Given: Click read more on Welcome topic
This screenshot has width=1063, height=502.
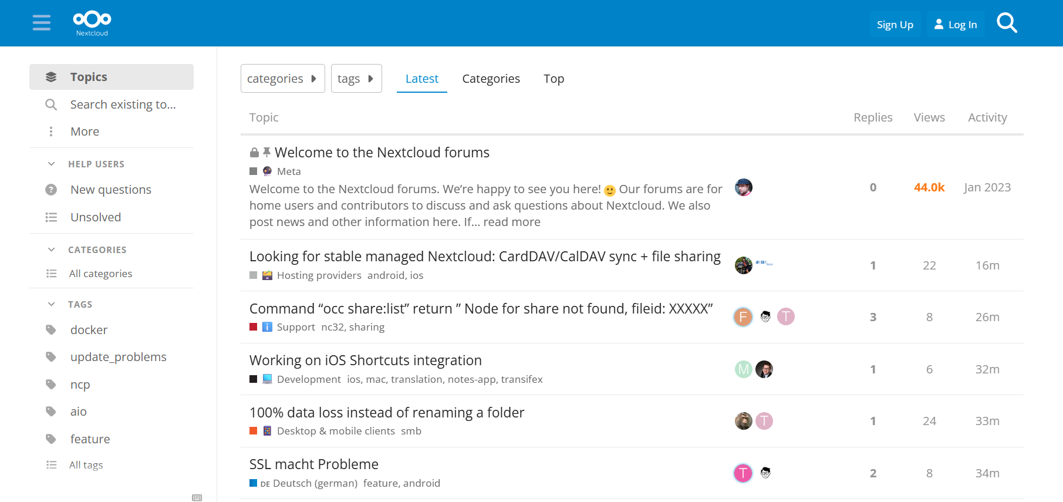Looking at the screenshot, I should coord(512,222).
